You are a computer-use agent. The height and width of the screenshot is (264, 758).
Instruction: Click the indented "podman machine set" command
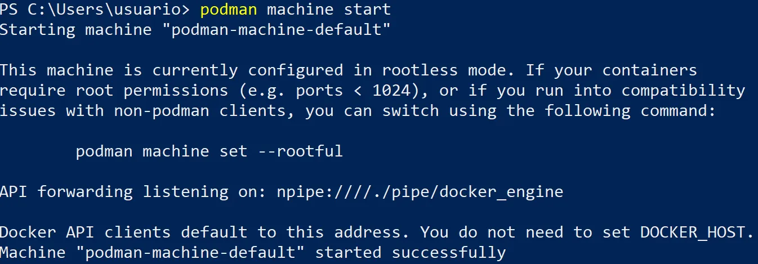(x=161, y=151)
